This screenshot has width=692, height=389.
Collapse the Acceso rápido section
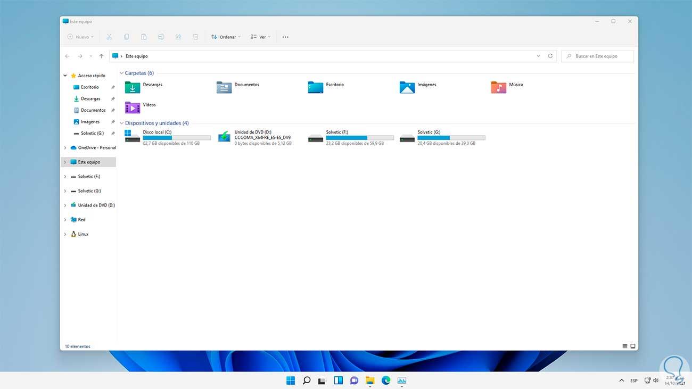click(x=65, y=75)
